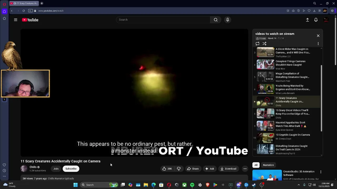Go back in browser
Viewport: 337px width, 189px height.
coord(12,11)
